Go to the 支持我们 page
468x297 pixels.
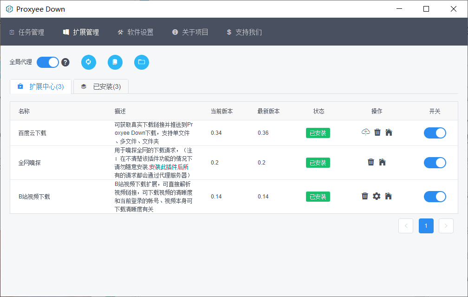click(244, 32)
